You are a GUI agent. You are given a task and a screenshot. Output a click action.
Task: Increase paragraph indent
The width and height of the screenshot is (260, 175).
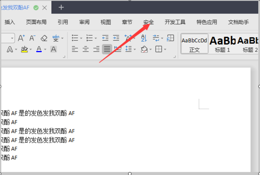[116, 38]
